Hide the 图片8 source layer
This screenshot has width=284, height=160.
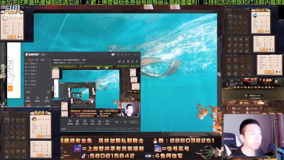pos(26,70)
